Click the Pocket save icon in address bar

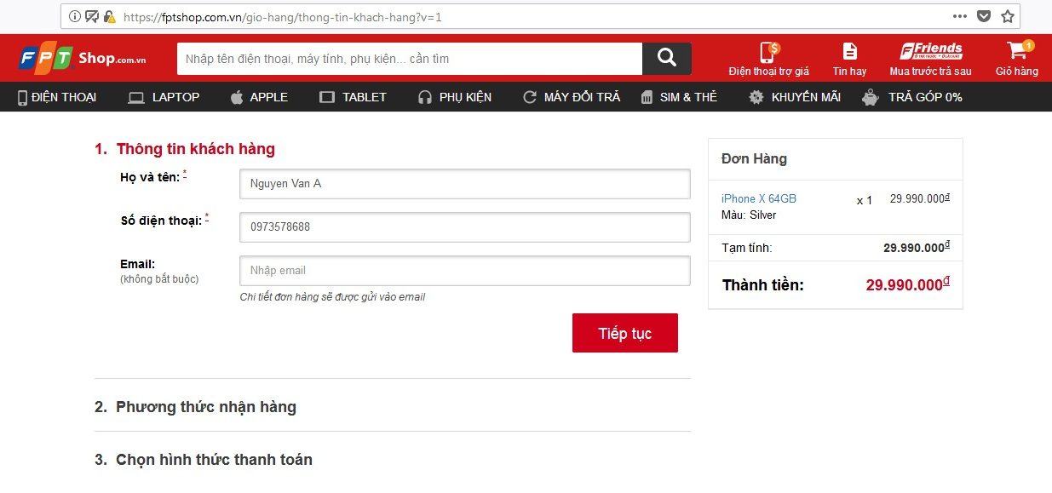pos(984,16)
